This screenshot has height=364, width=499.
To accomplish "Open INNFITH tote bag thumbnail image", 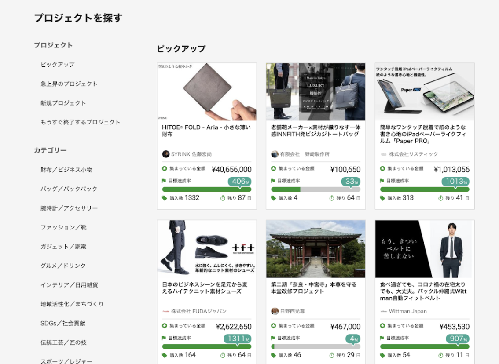I will point(316,92).
